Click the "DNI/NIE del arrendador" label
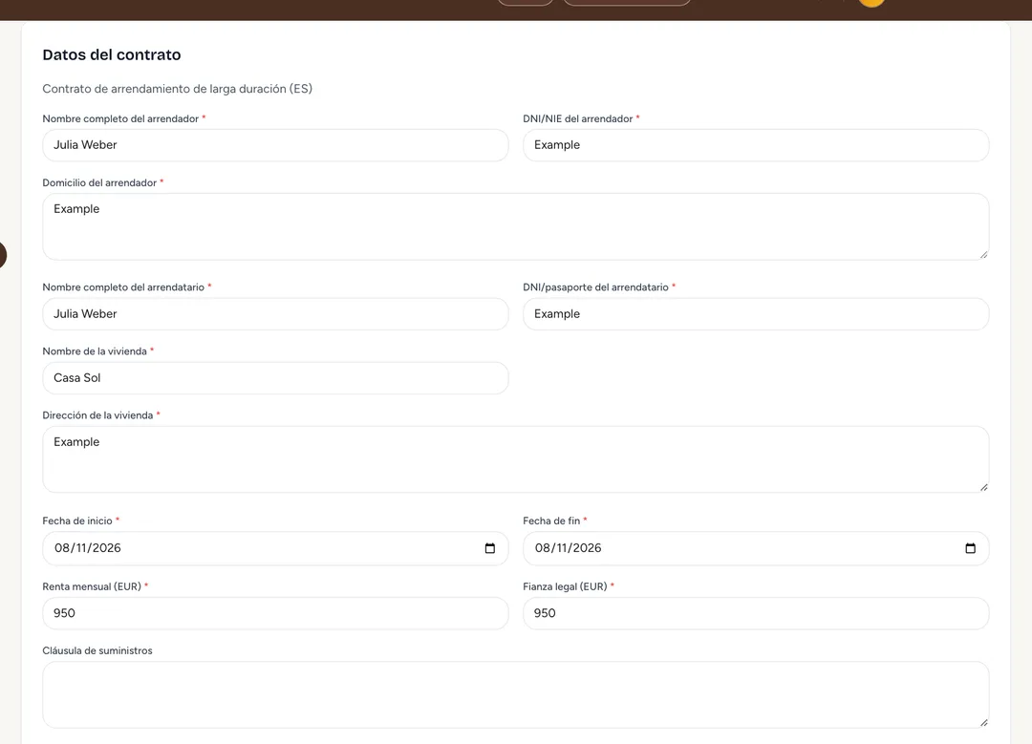 pos(578,118)
